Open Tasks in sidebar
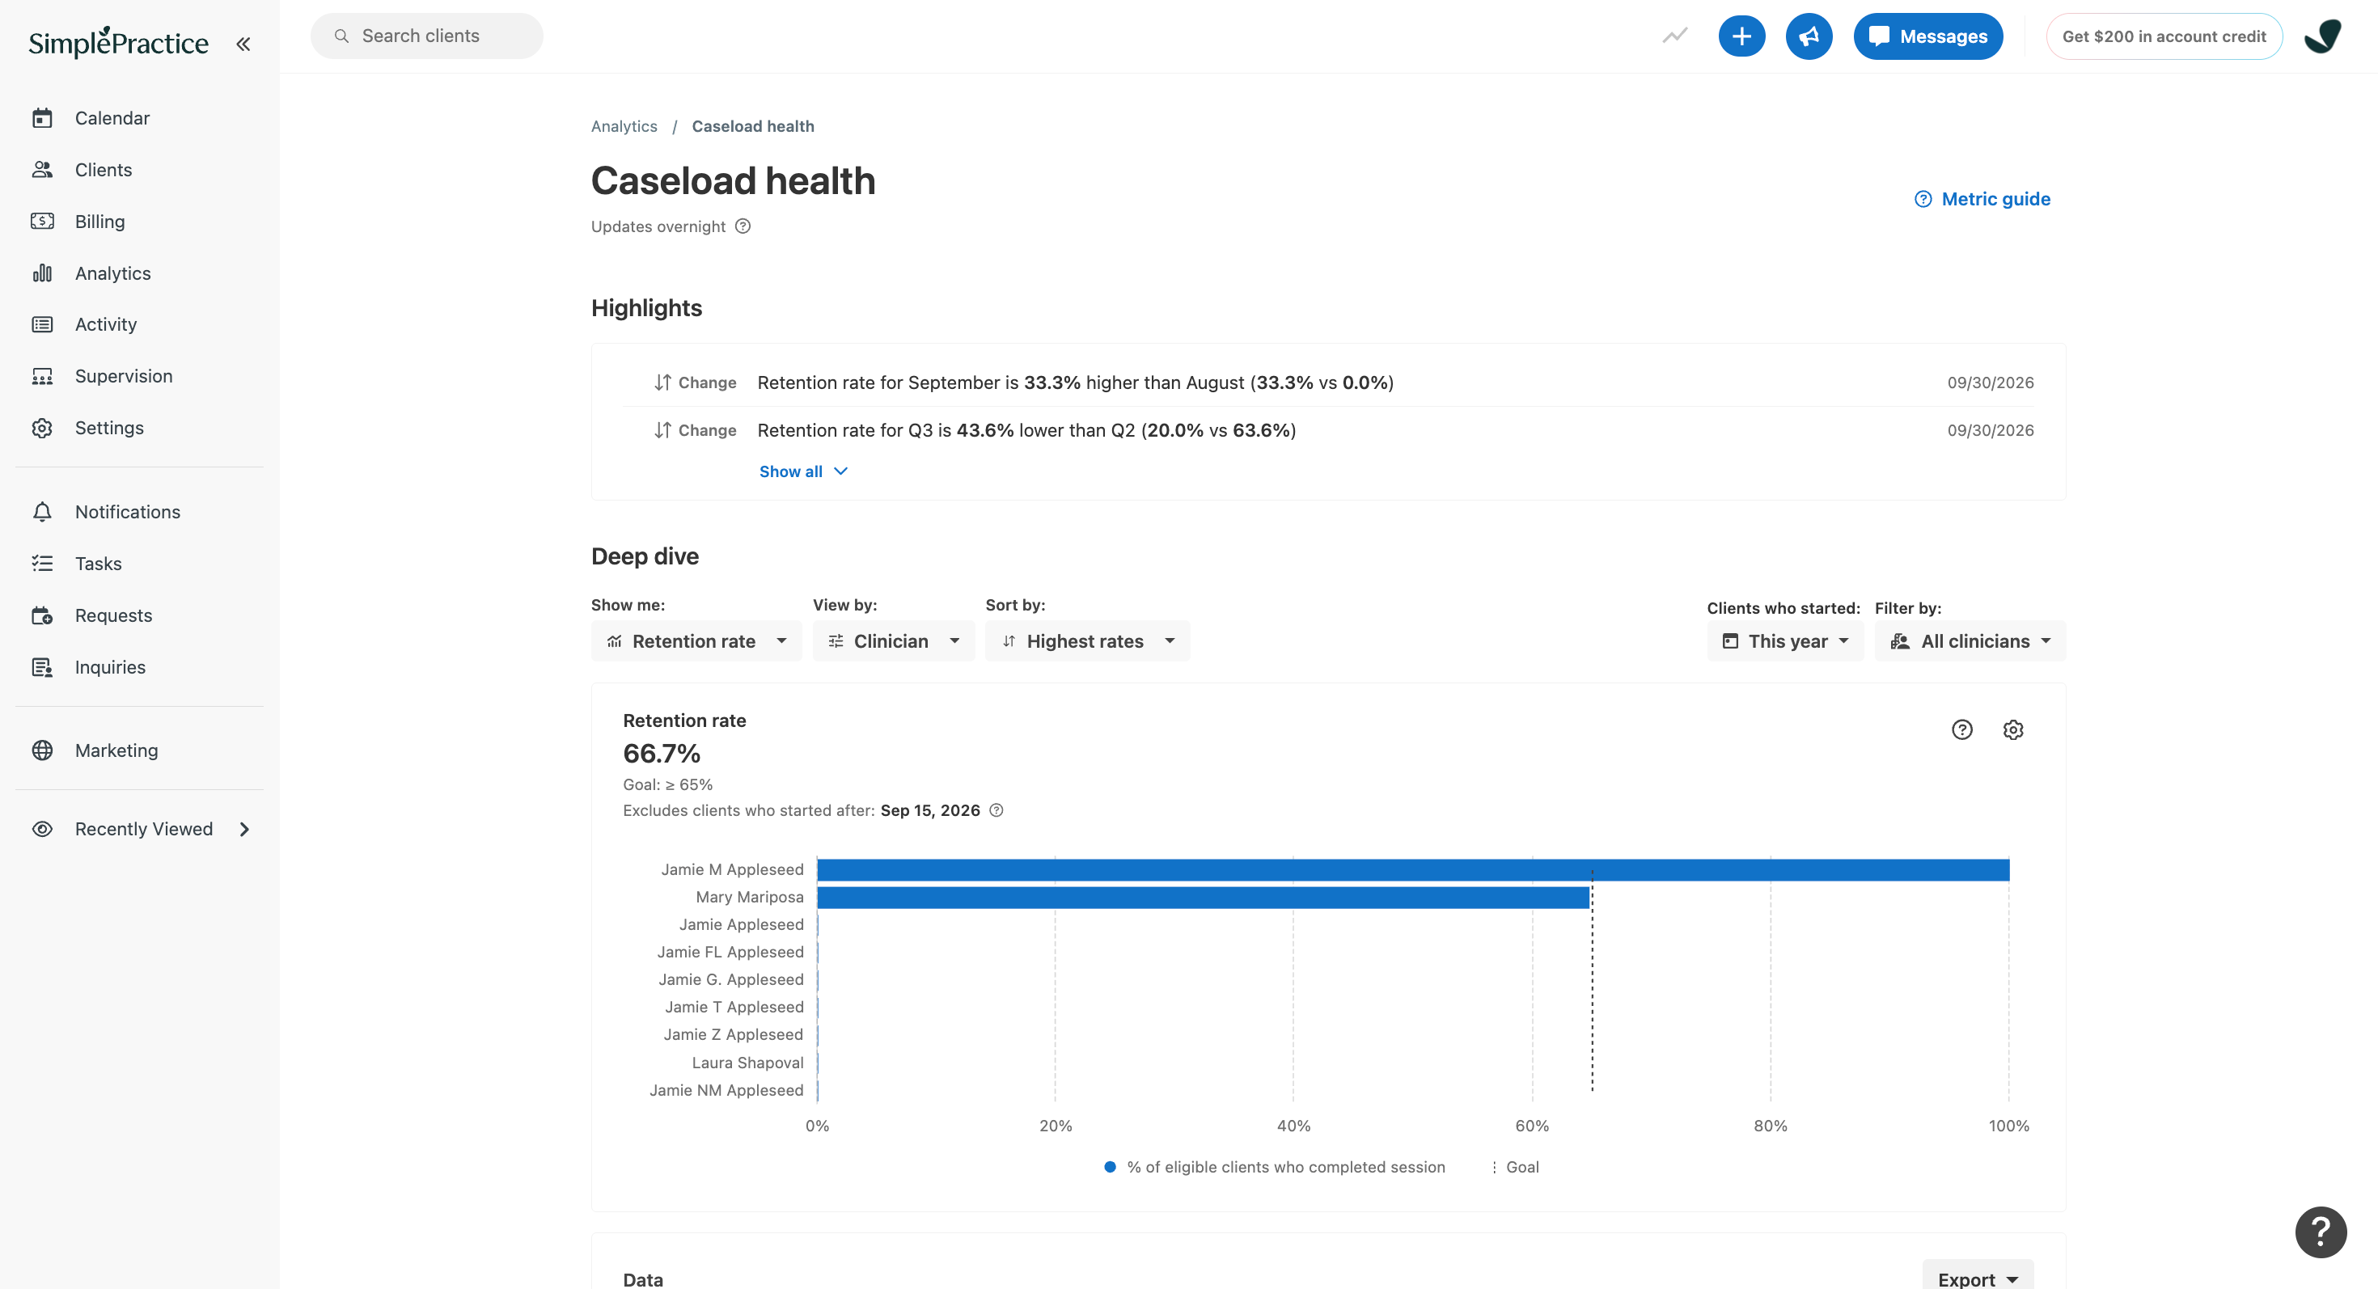Image resolution: width=2378 pixels, height=1289 pixels. 98,564
